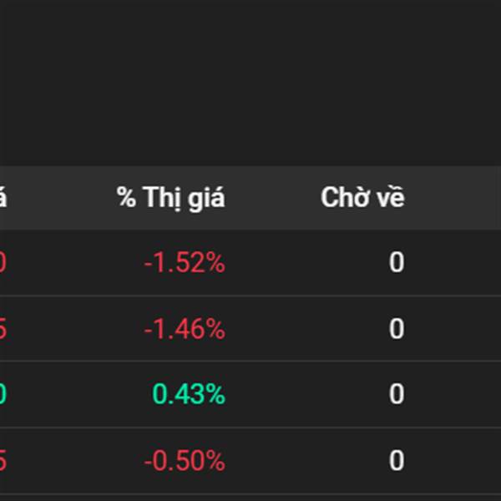Click the Chờ về column header
501x501 pixels.
(362, 198)
